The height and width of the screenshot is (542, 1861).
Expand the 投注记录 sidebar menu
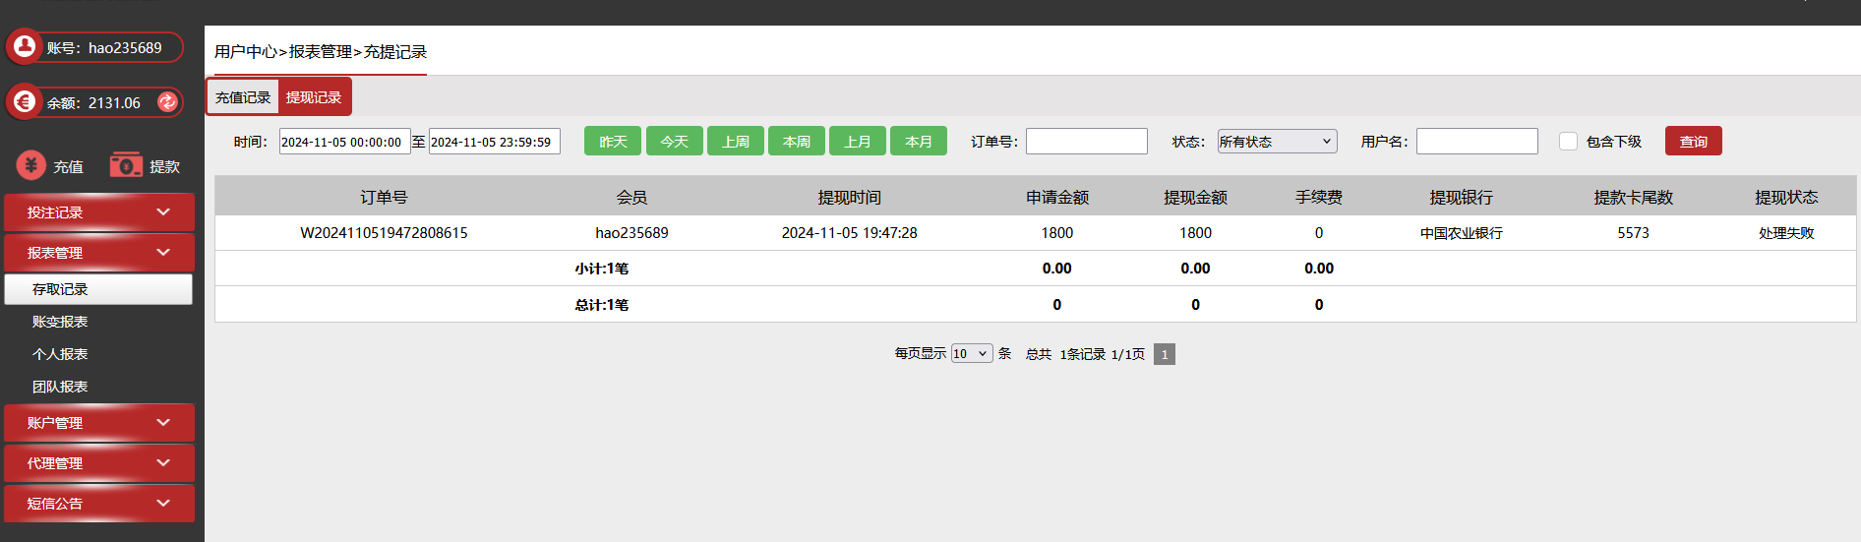pyautogui.click(x=98, y=212)
